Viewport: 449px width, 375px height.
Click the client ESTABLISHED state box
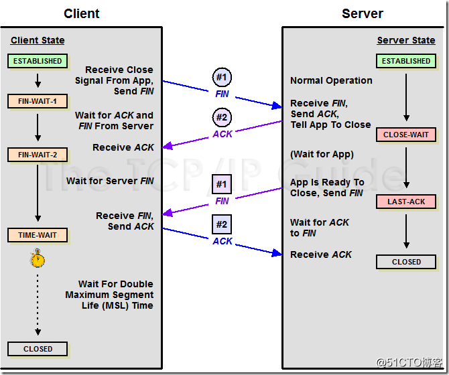pyautogui.click(x=38, y=61)
